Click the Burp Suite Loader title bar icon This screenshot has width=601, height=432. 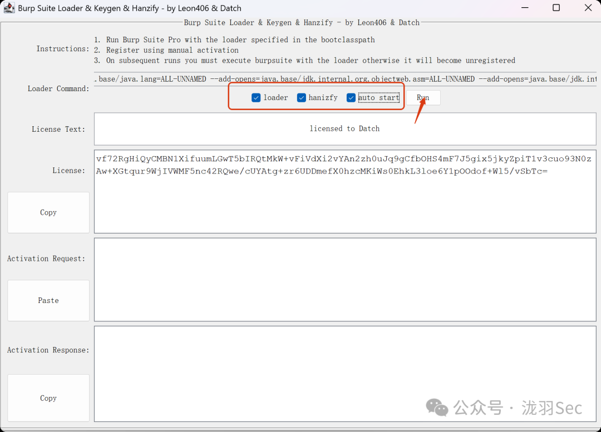tap(9, 8)
